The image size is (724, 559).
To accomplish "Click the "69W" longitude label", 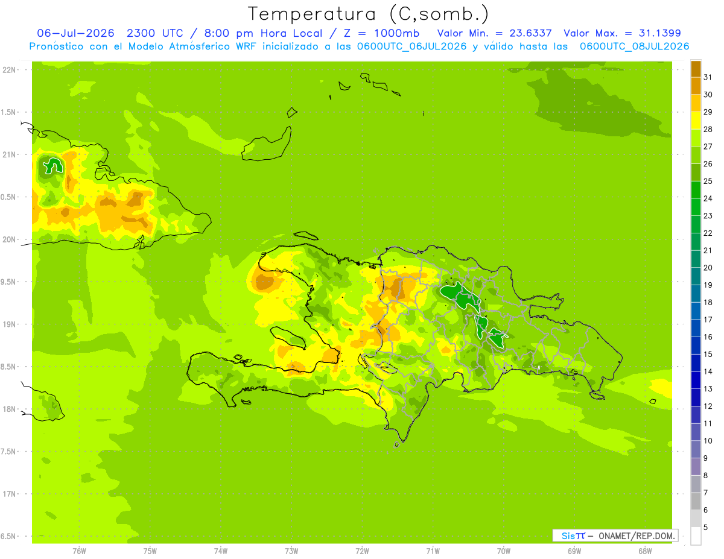I will [574, 551].
